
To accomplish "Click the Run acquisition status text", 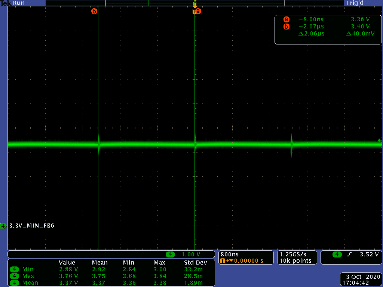I will (x=19, y=3).
